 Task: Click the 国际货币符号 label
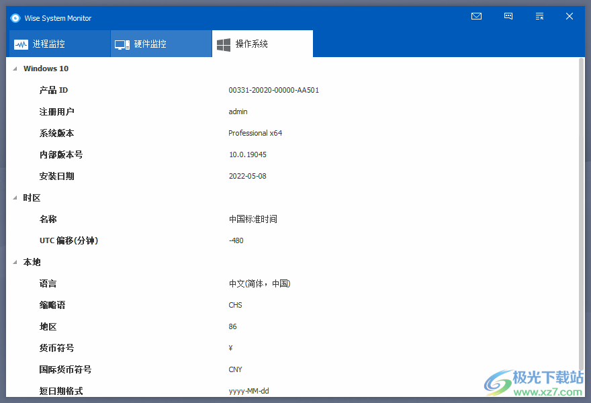point(65,369)
